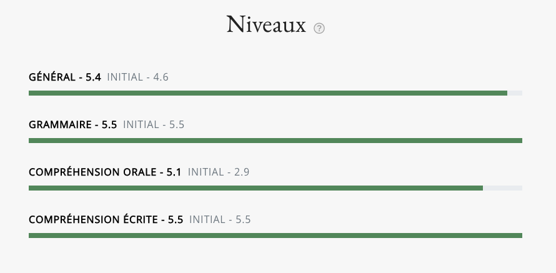Select the word GRAMMAIRE
The height and width of the screenshot is (273, 556).
pyautogui.click(x=58, y=125)
